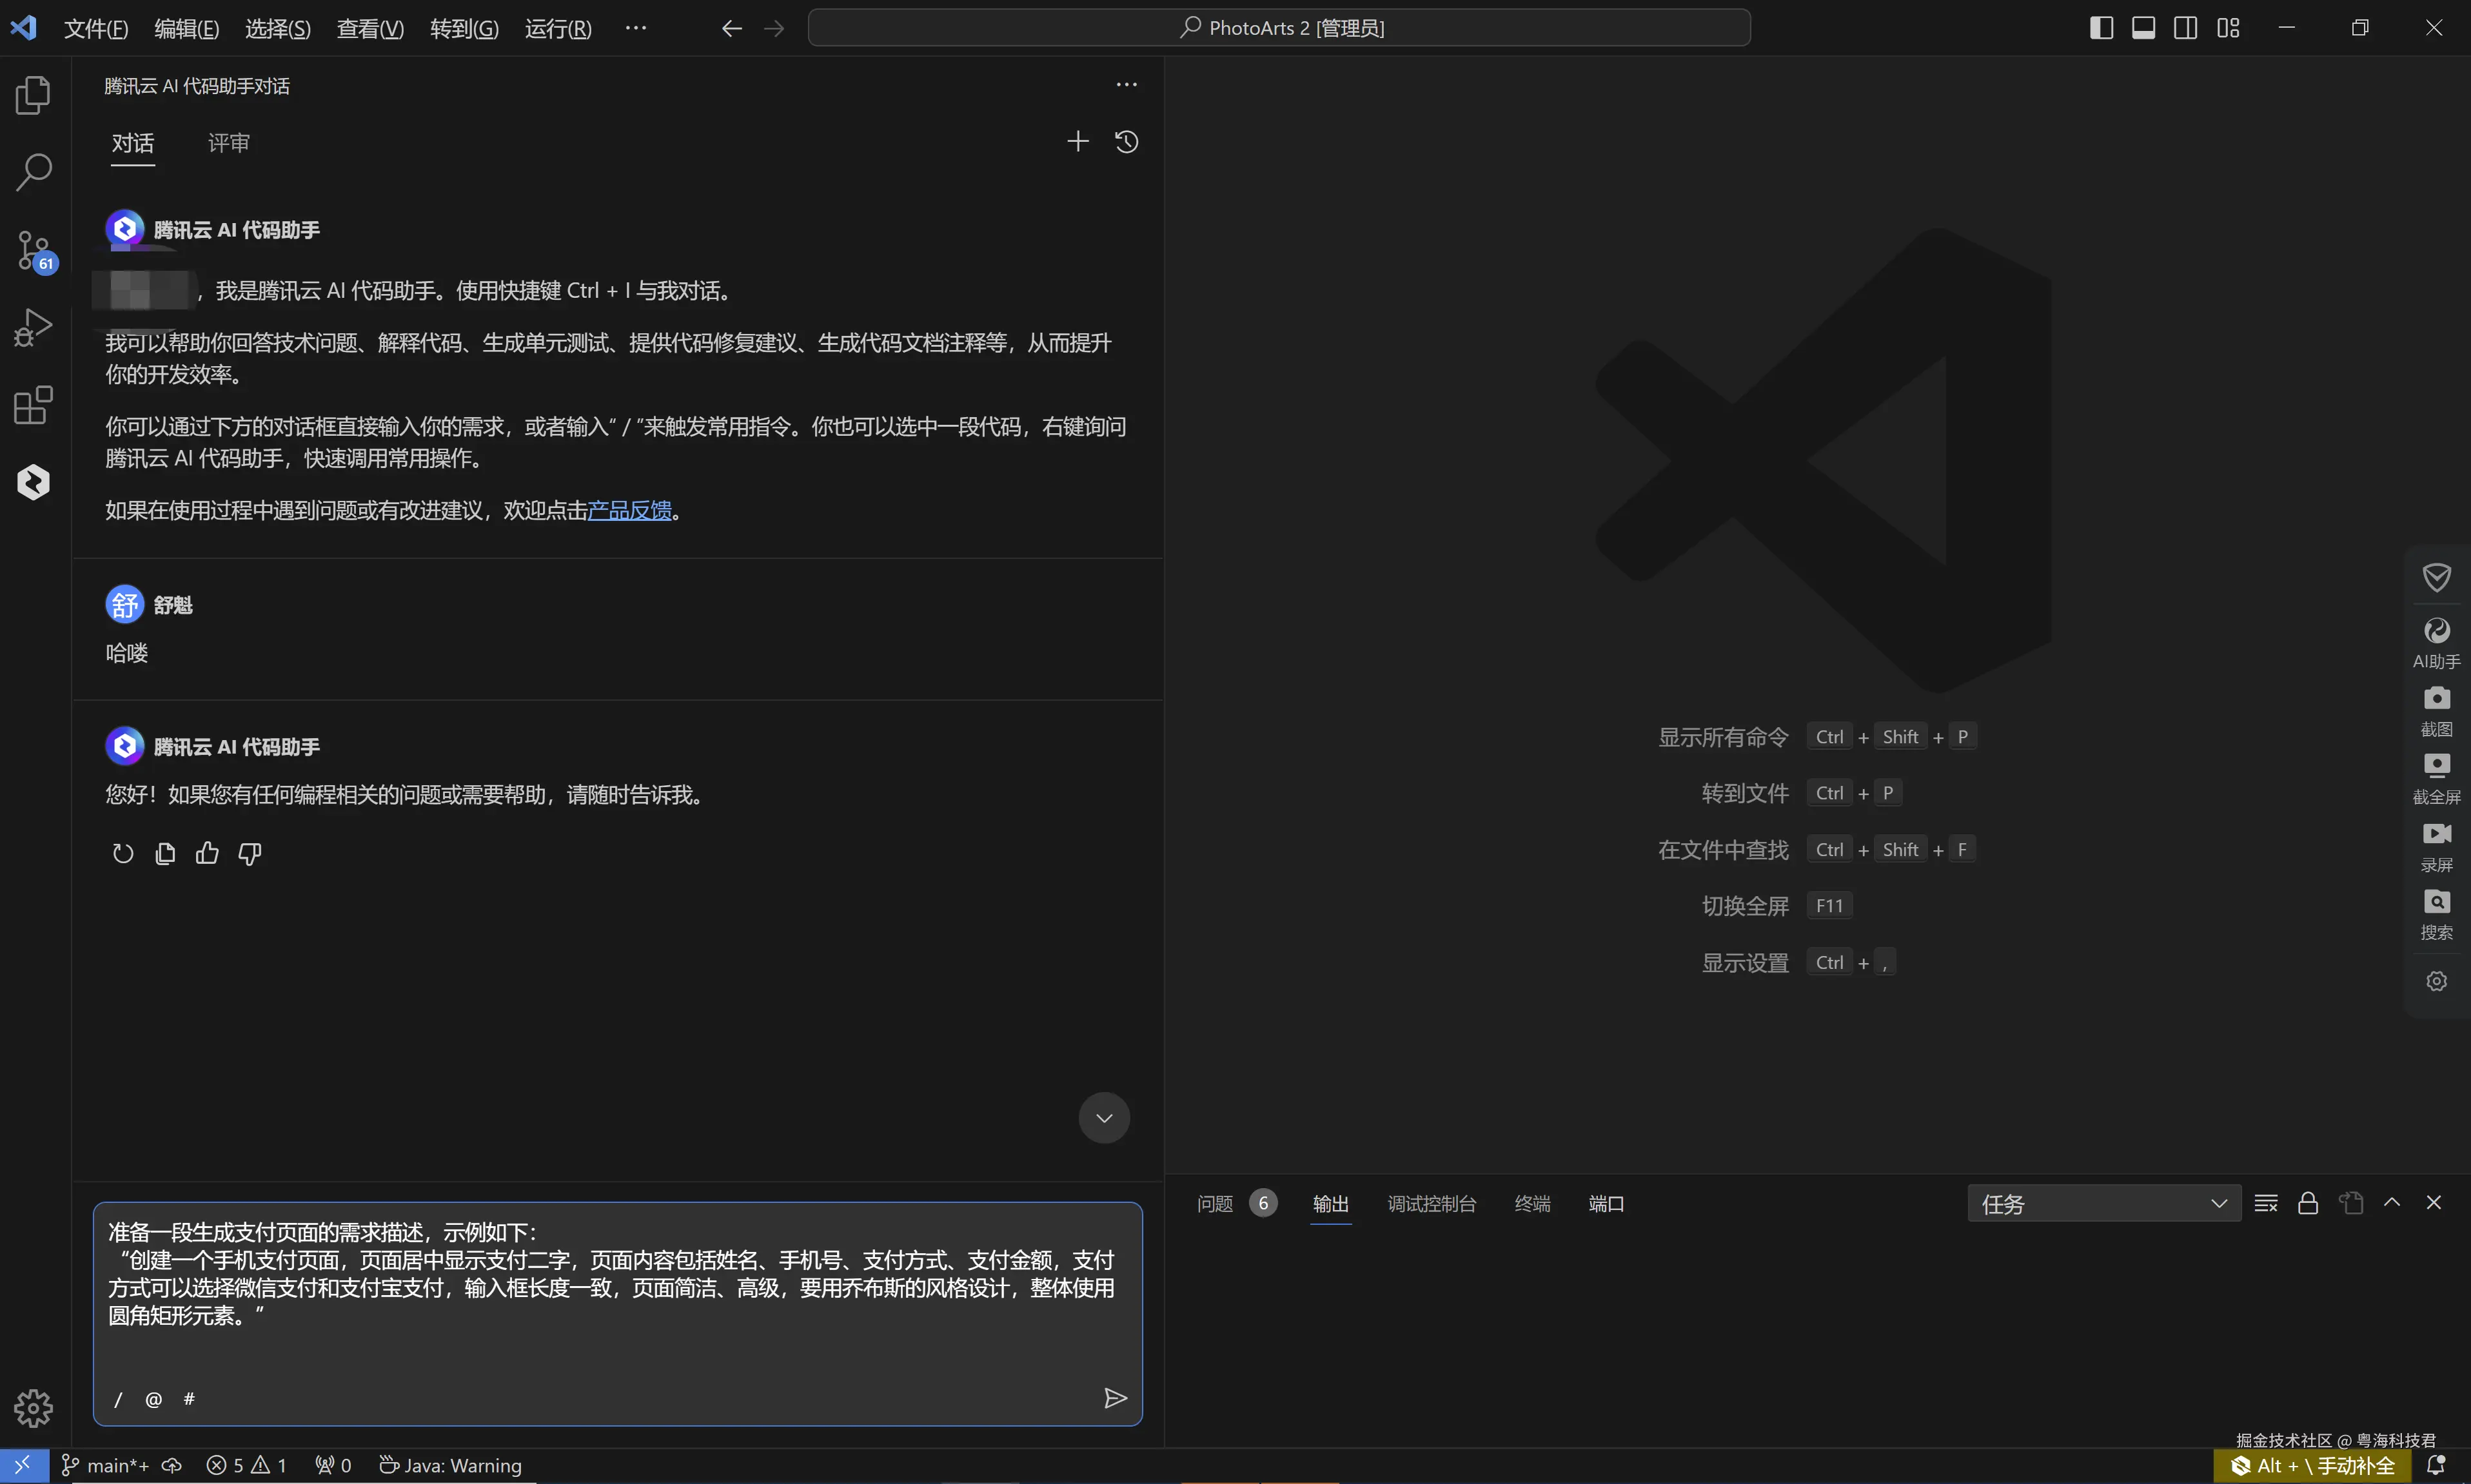Open the 文件(F) menu
2471x1484 pixels.
click(x=96, y=28)
